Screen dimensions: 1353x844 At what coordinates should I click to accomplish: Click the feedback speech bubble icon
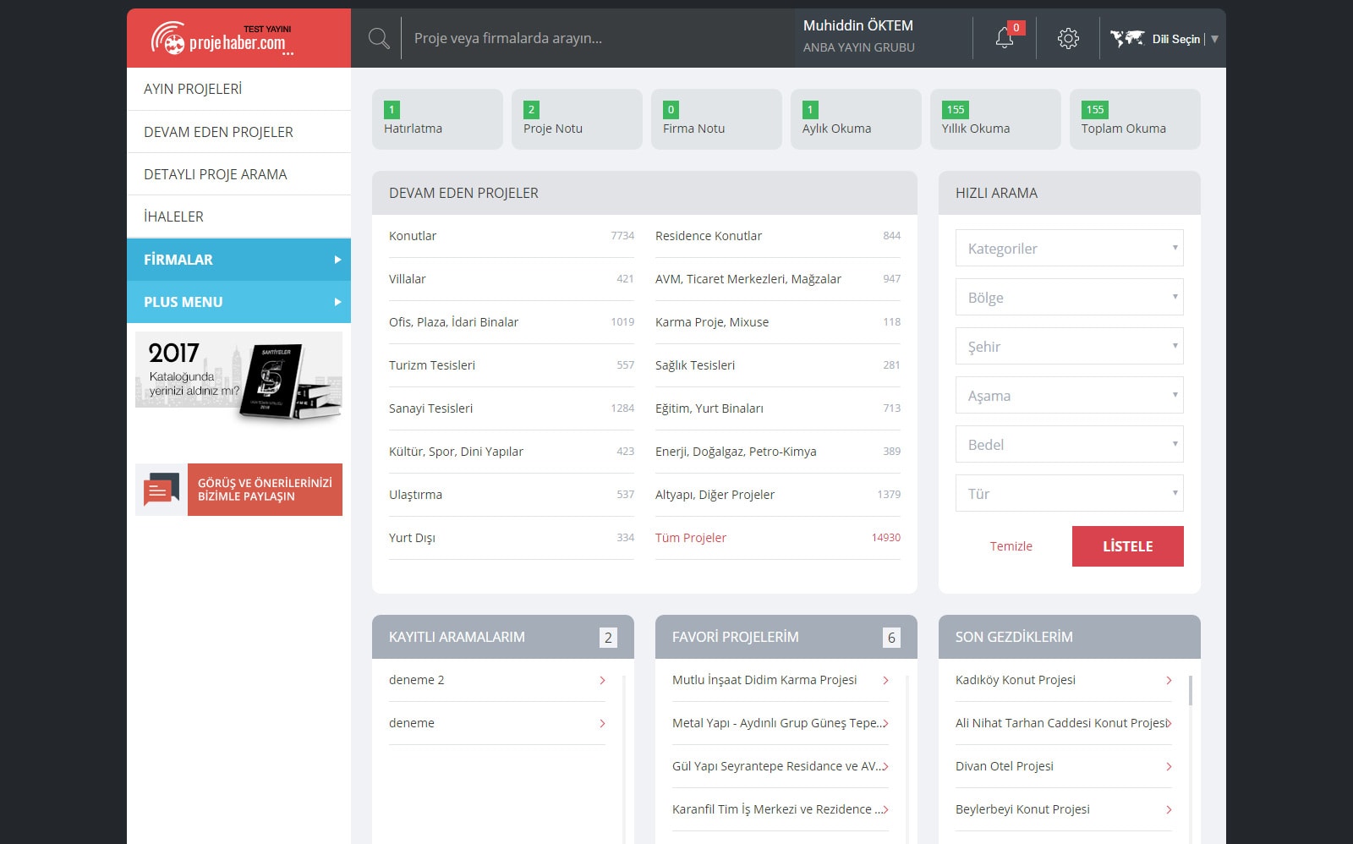pyautogui.click(x=161, y=490)
